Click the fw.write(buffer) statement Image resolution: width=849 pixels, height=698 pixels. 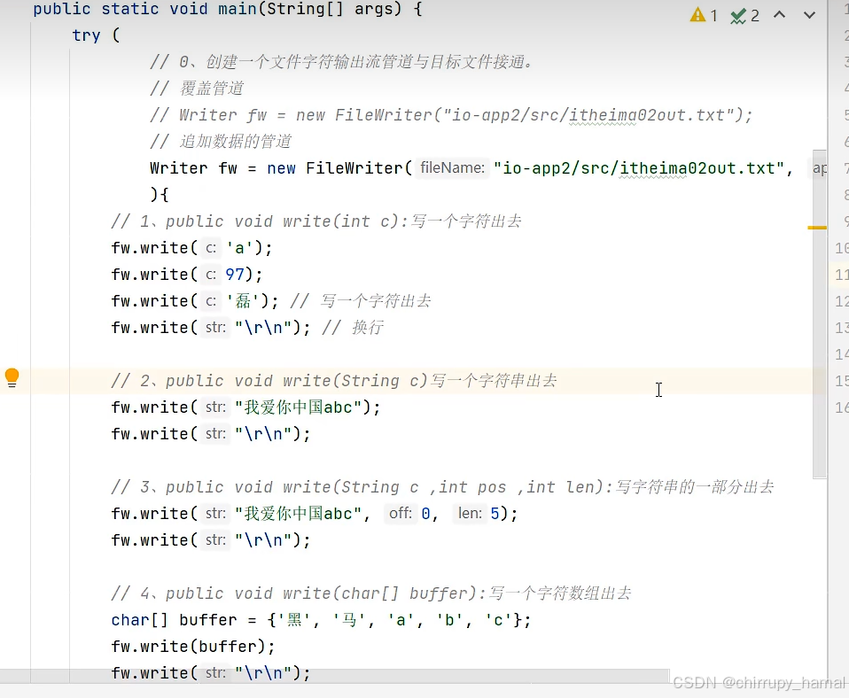coord(193,646)
